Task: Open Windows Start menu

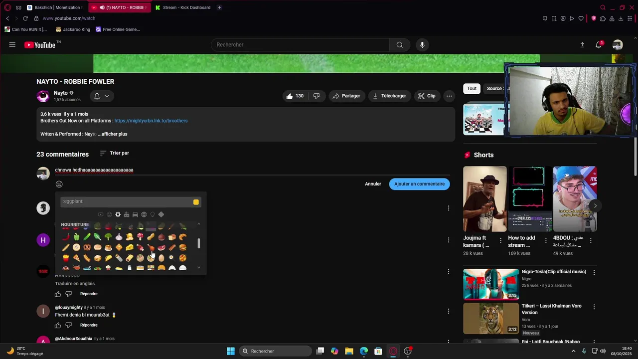Action: coord(231,351)
